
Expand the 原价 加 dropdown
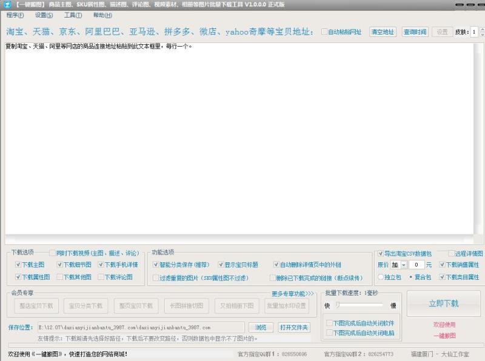[x=404, y=265]
